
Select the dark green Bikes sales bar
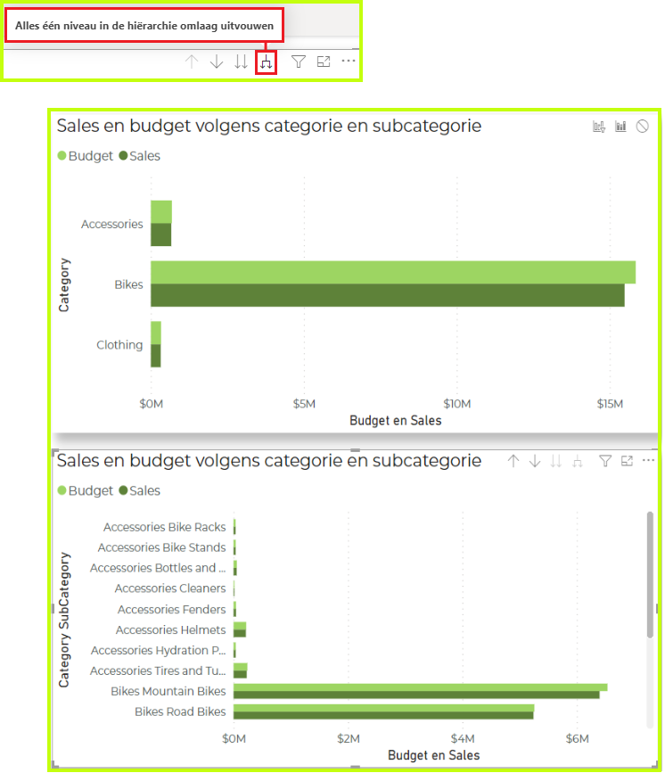[388, 295]
